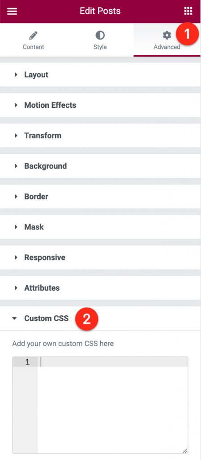Expand the Motion Effects section
Image resolution: width=201 pixels, height=460 pixels.
click(100, 105)
